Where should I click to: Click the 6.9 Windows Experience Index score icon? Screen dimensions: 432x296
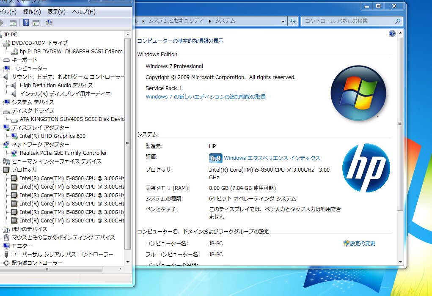[x=216, y=157]
